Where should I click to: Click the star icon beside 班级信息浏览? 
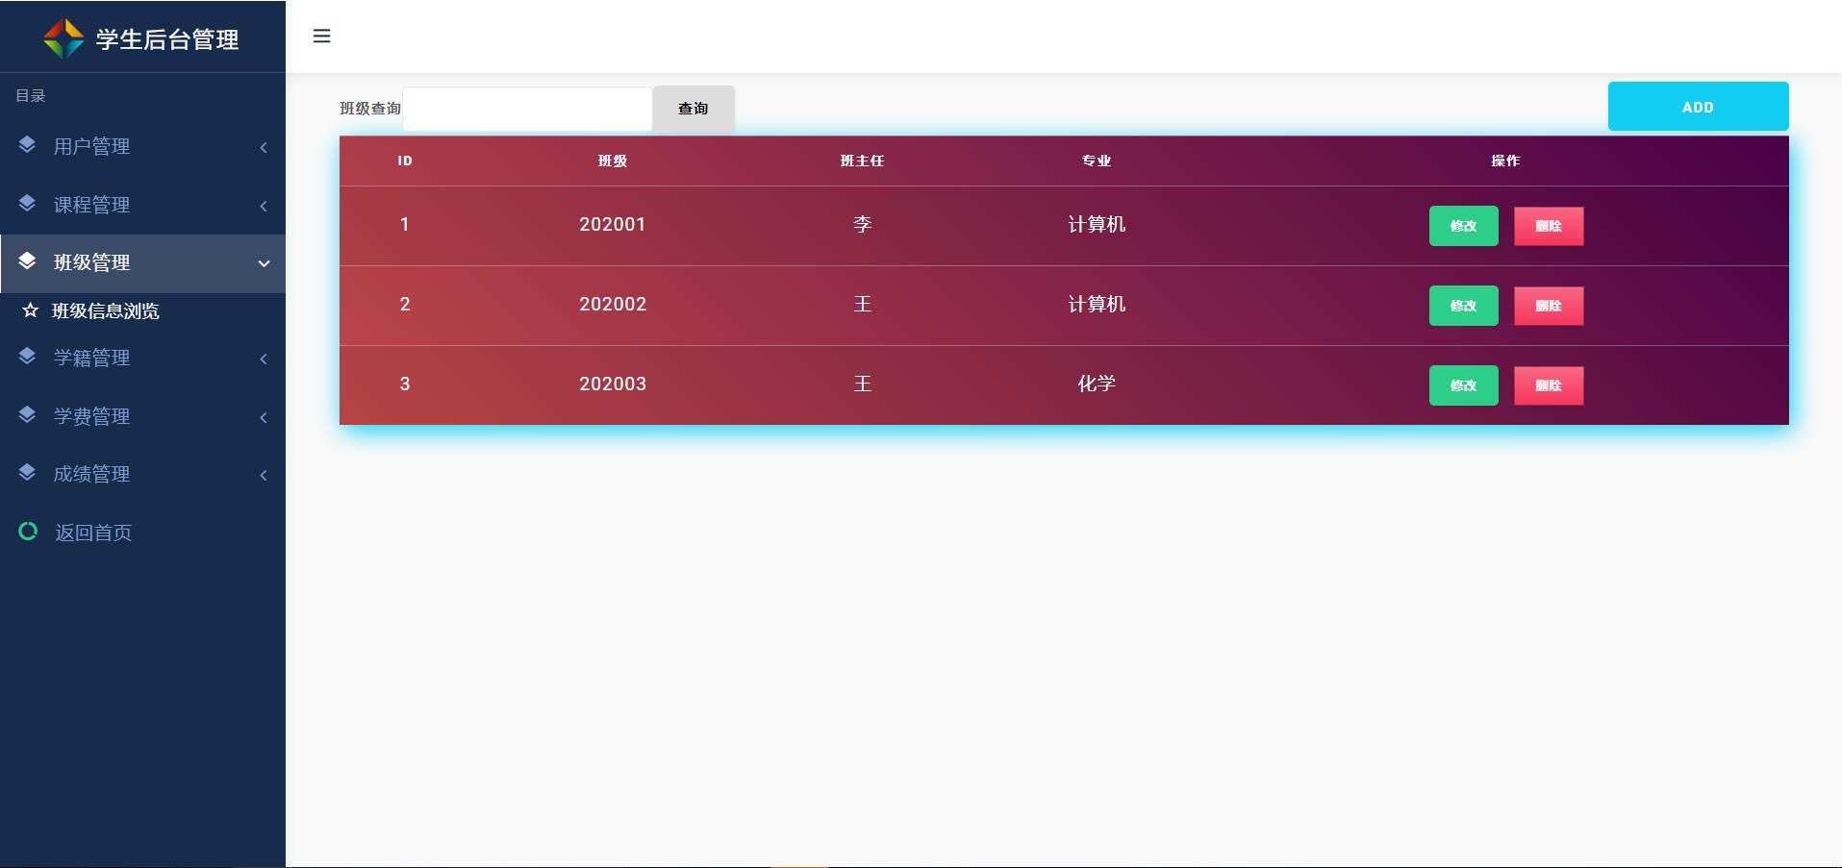pos(30,310)
